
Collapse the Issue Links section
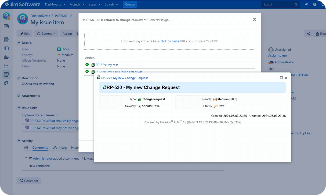tap(19, 108)
